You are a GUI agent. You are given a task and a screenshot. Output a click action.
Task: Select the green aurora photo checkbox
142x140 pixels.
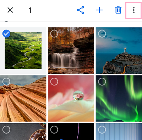pos(102,82)
